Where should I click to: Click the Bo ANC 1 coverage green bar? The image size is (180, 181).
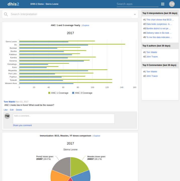tap(72, 44)
